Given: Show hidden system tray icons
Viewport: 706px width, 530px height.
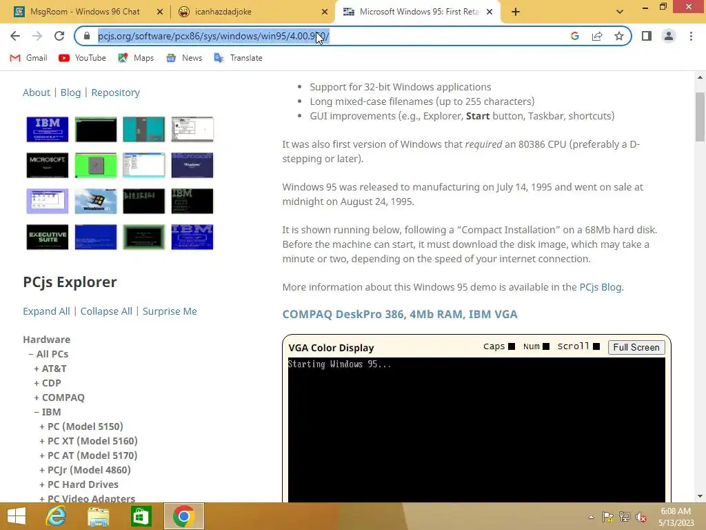Looking at the screenshot, I should click(x=591, y=517).
